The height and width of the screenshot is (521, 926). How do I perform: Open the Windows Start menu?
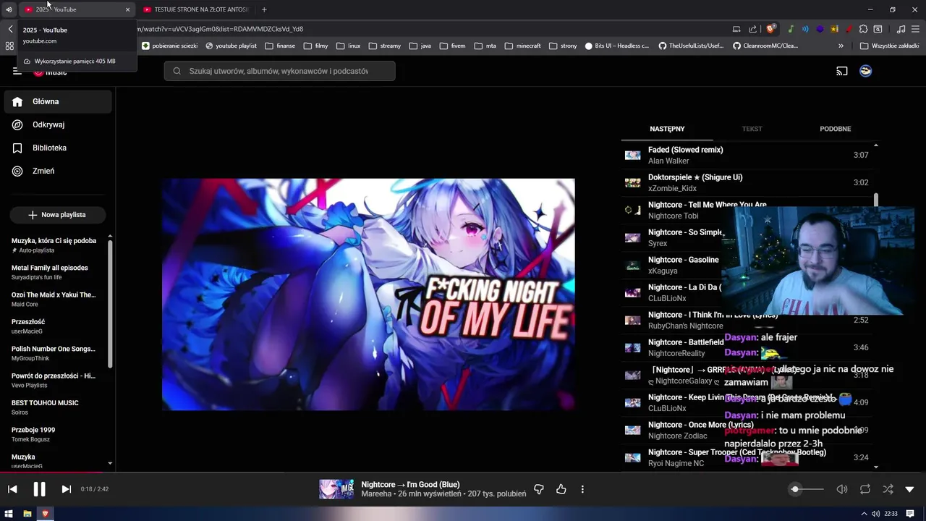(9, 514)
